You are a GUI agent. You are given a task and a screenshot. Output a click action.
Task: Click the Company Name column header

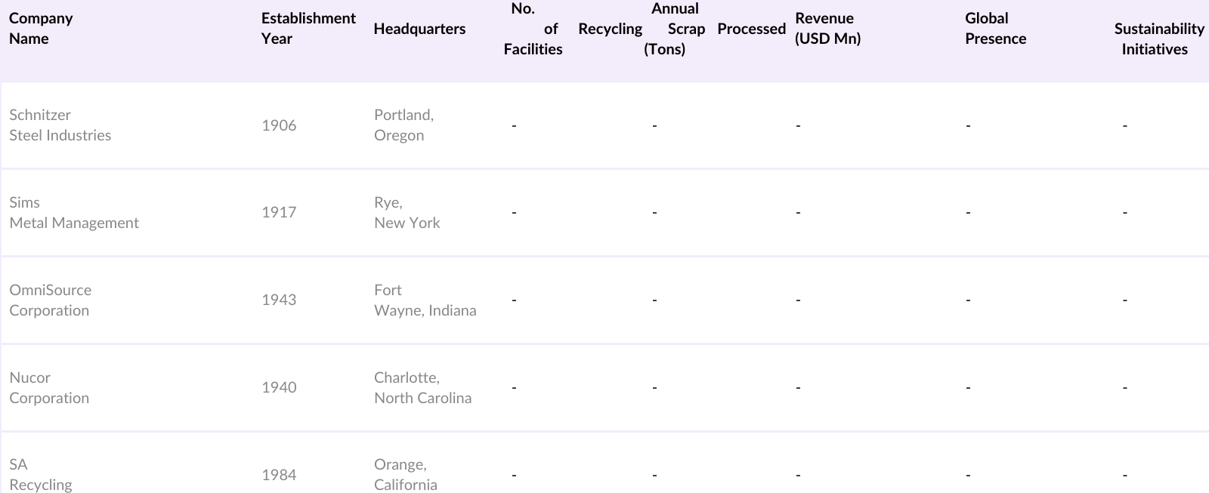[x=41, y=29]
